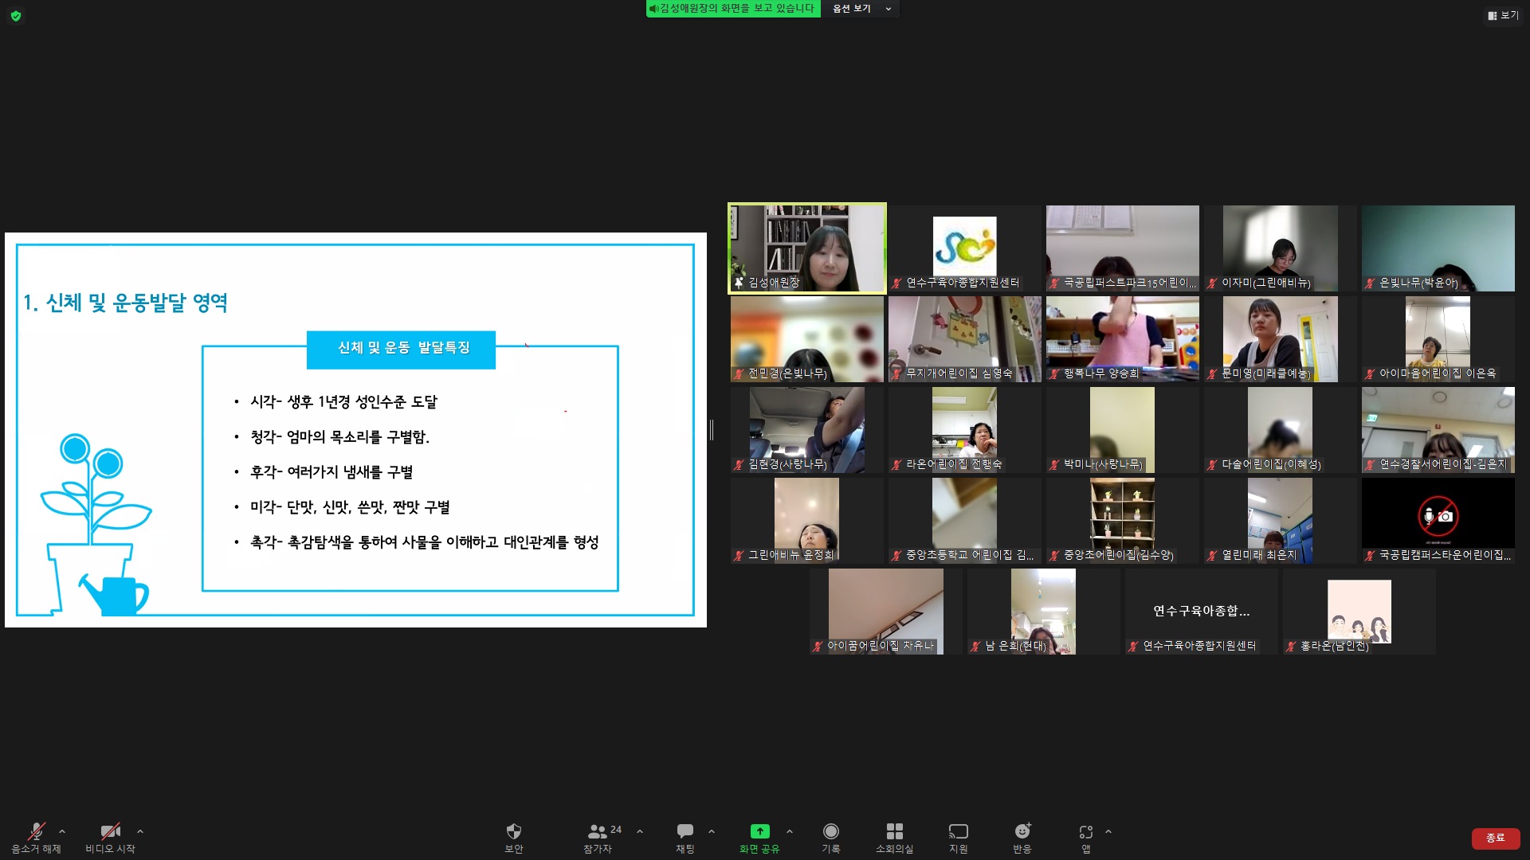Click the 신체 및 운동 발달특징 slide header
1530x860 pixels.
click(401, 350)
